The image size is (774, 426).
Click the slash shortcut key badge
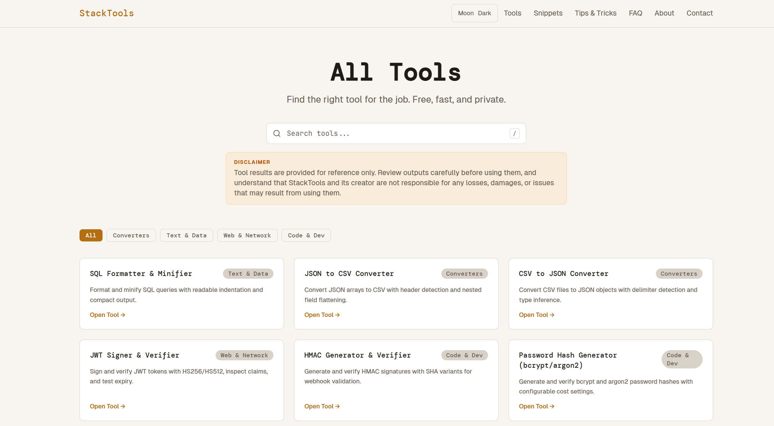[514, 133]
